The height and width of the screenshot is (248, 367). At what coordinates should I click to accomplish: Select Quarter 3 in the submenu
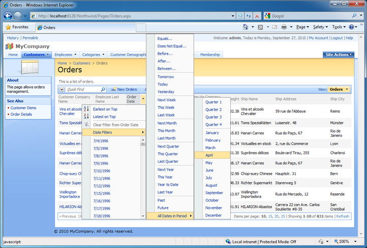(213, 117)
